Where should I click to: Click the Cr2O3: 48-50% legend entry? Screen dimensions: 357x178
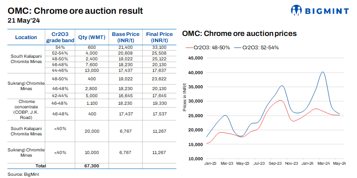tap(211, 47)
